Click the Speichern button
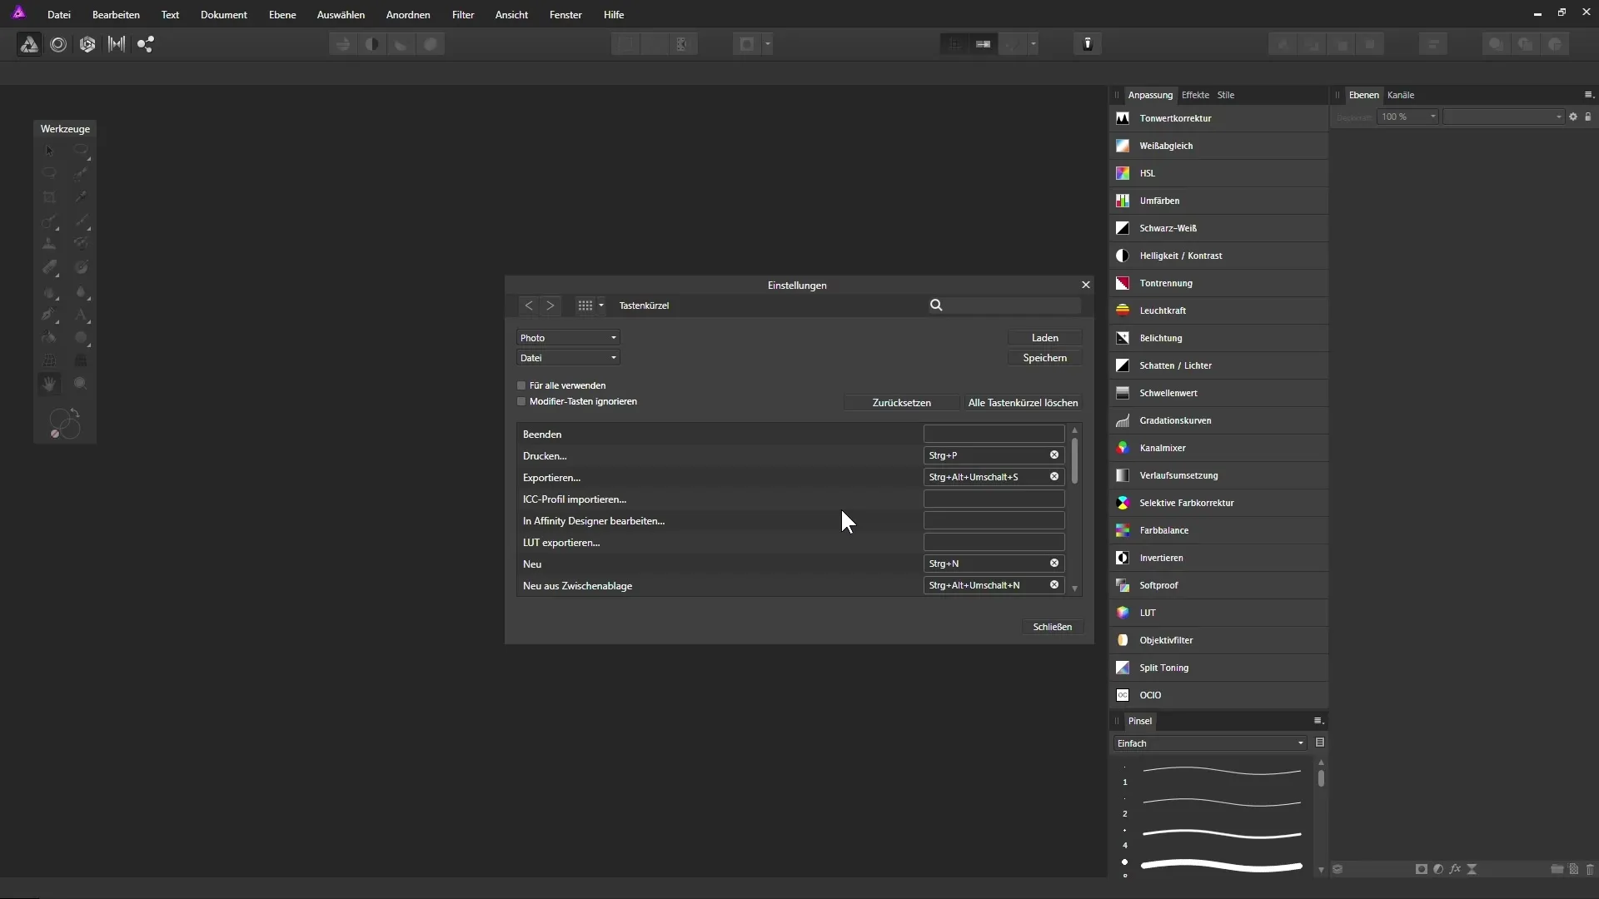 click(1045, 358)
